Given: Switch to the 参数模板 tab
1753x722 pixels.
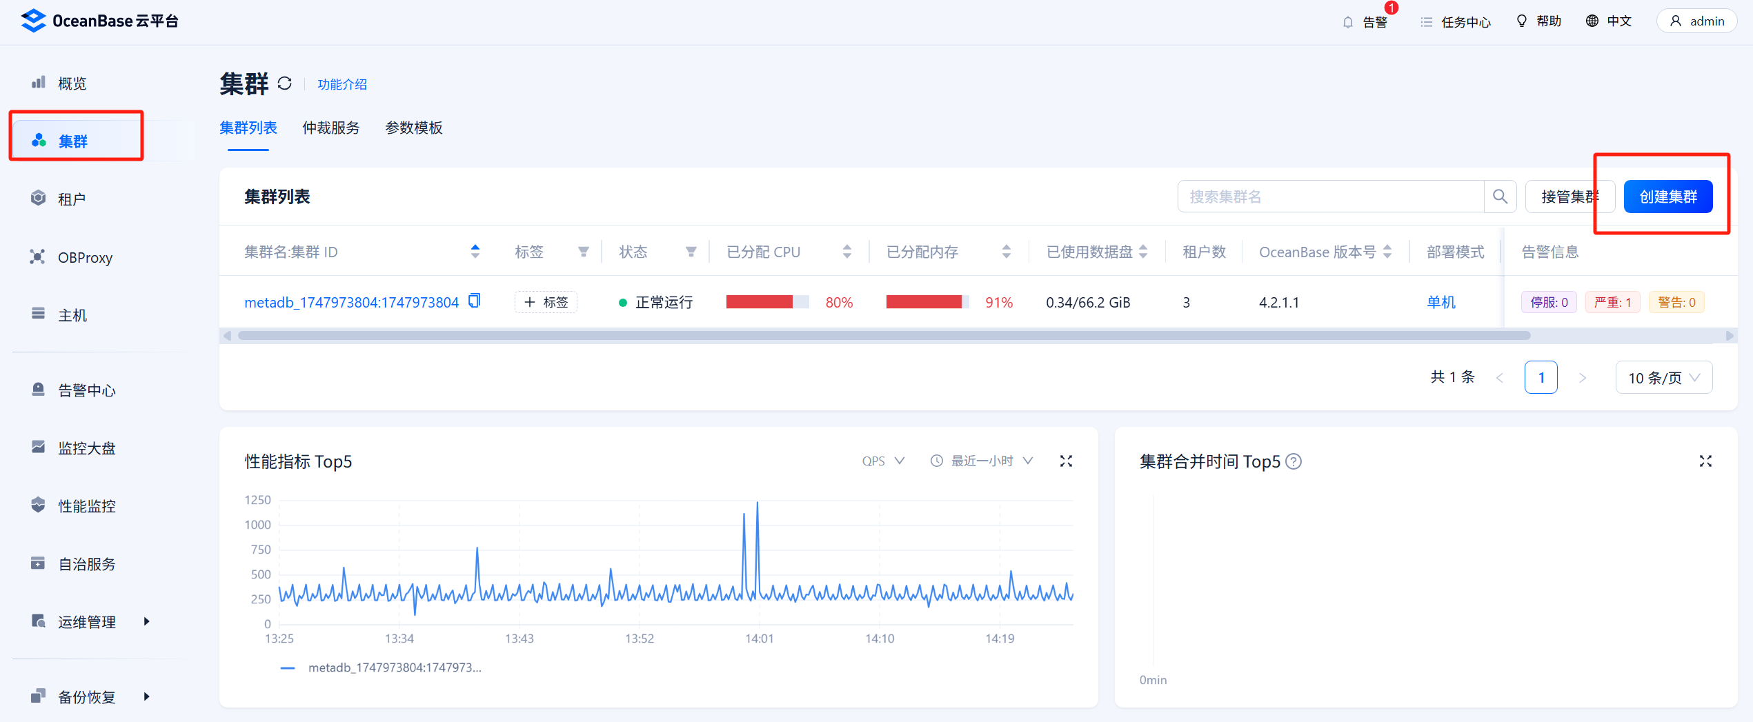Looking at the screenshot, I should point(413,128).
